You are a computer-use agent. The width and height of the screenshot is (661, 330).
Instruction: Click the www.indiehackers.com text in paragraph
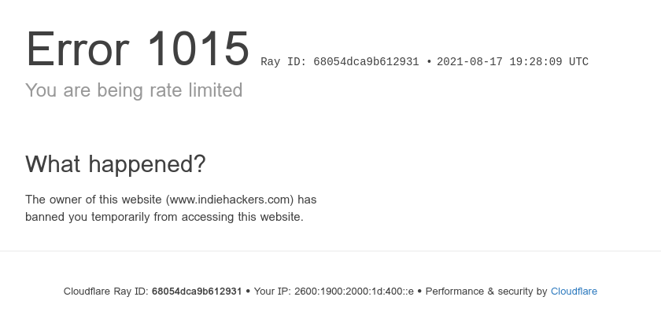click(x=231, y=200)
